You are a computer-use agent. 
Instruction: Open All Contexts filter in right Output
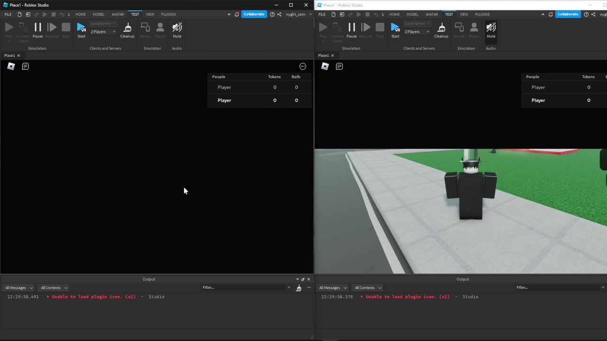pyautogui.click(x=367, y=287)
